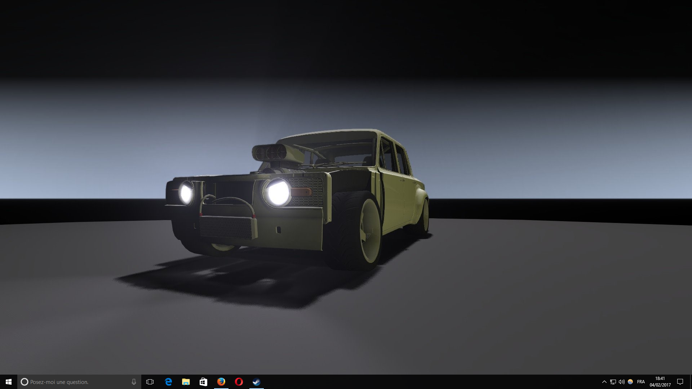Open the clock and calendar flyout
The width and height of the screenshot is (692, 389).
(x=660, y=382)
